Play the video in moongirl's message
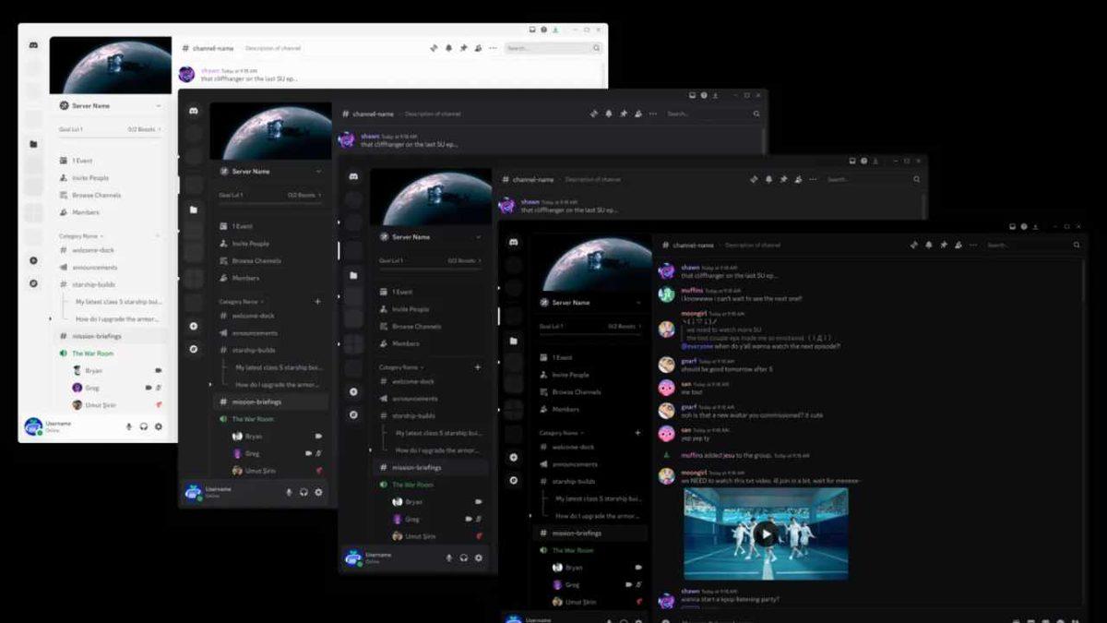Screen dimensions: 1107x623 (765, 533)
